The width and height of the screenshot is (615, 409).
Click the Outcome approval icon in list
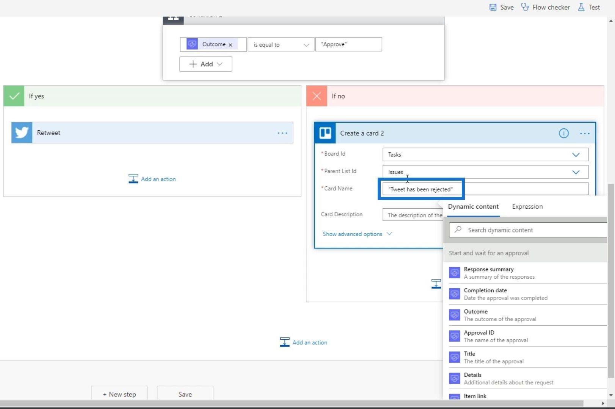[455, 315]
